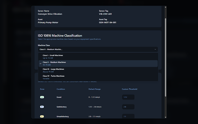Click the 0 - 1.12 mm/s range

coord(94,97)
